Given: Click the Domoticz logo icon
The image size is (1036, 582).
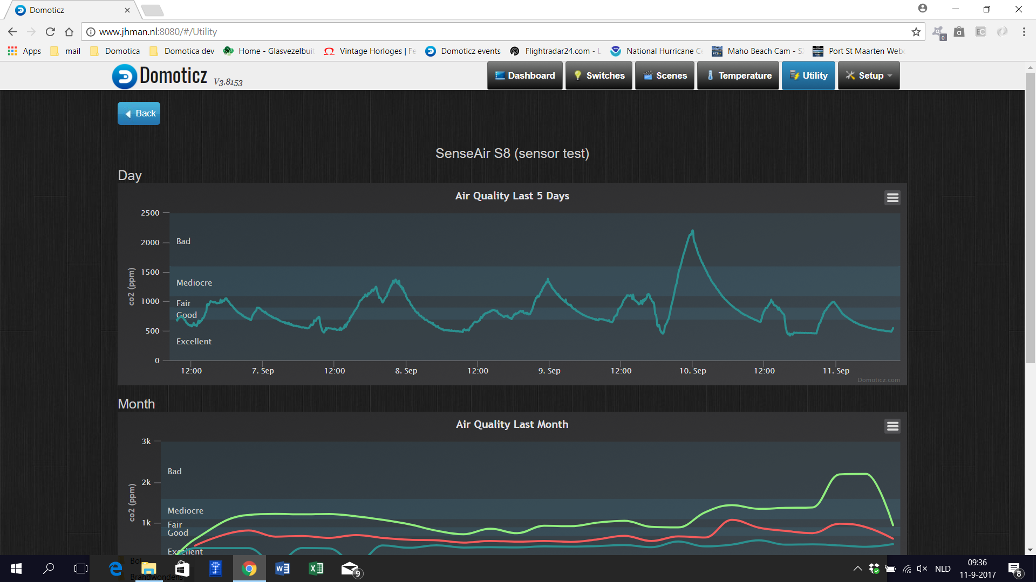Looking at the screenshot, I should 125,76.
